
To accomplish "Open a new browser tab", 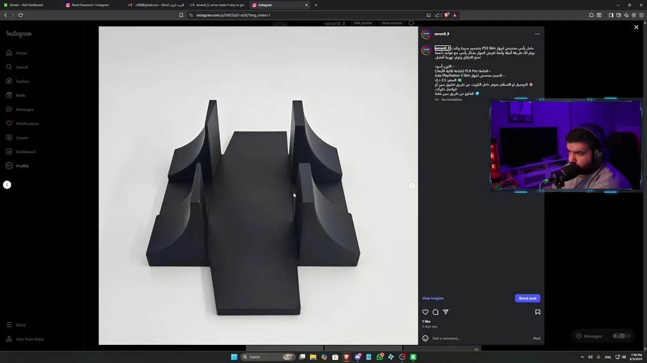I will [316, 5].
